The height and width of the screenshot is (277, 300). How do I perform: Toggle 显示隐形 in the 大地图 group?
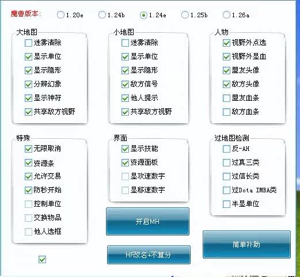click(28, 70)
